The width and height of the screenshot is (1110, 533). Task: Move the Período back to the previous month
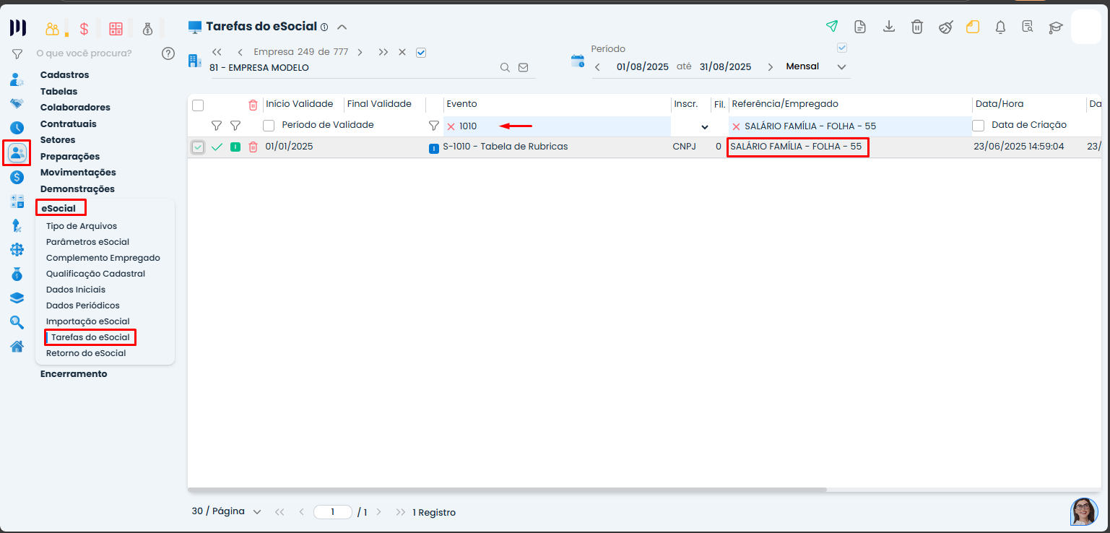click(x=598, y=67)
